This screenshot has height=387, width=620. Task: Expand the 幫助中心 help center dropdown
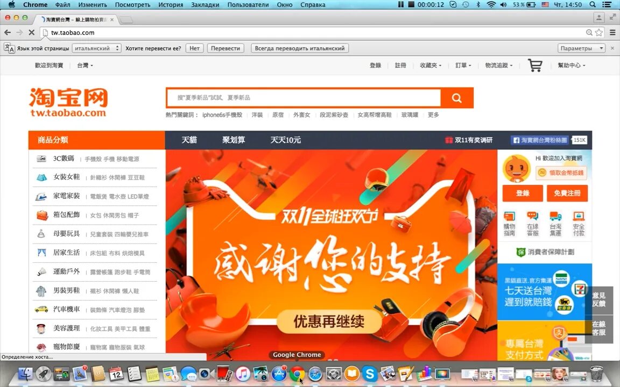pos(572,65)
